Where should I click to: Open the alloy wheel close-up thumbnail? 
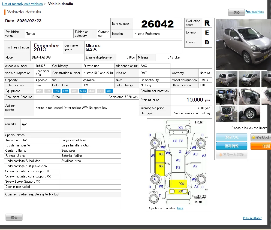click(x=249, y=114)
